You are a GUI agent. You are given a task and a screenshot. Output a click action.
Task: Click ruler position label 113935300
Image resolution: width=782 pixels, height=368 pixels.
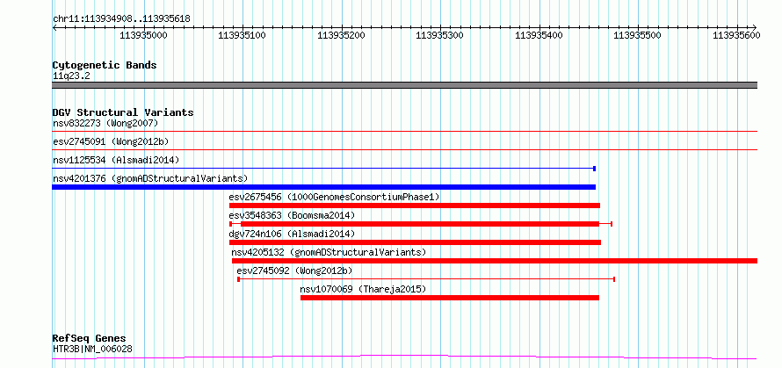click(440, 35)
